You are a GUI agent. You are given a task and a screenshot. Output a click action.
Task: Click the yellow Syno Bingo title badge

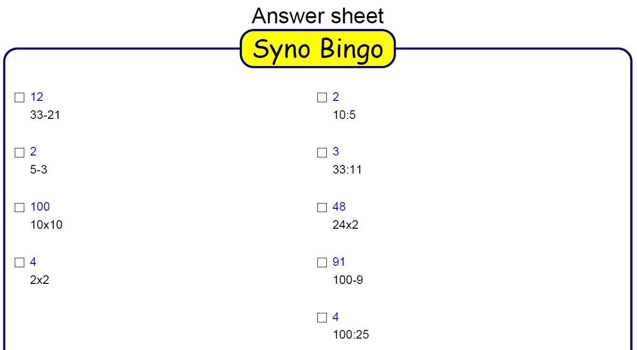pos(318,49)
